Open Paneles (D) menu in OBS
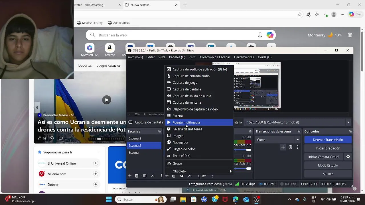 177,57
